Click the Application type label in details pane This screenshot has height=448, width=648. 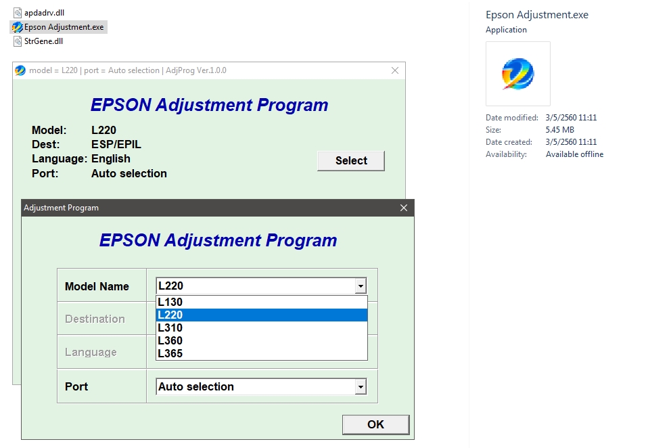[x=506, y=30]
